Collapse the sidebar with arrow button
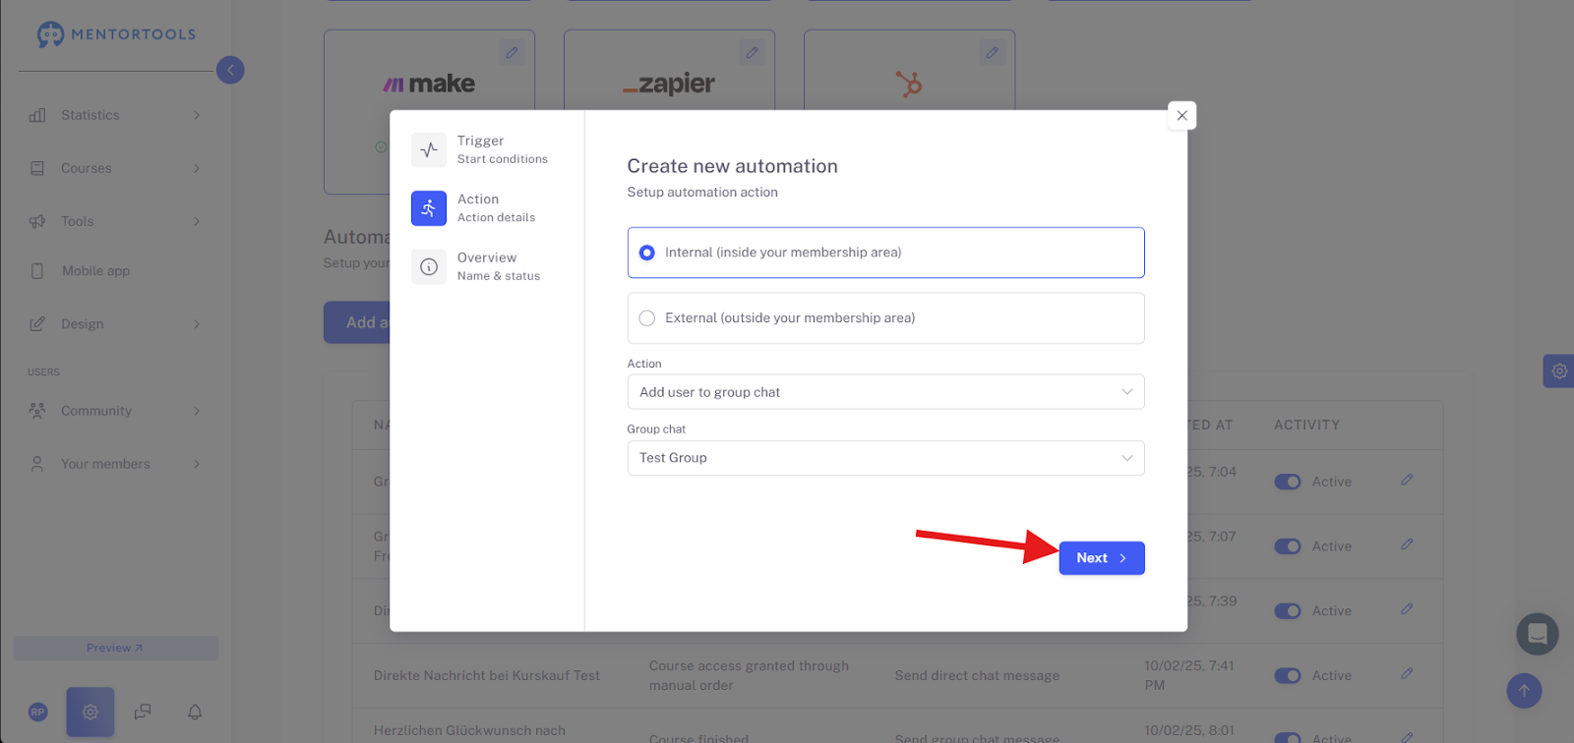 click(230, 70)
